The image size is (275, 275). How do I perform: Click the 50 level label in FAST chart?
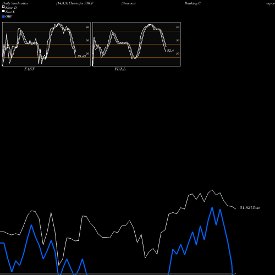[x=87, y=40]
